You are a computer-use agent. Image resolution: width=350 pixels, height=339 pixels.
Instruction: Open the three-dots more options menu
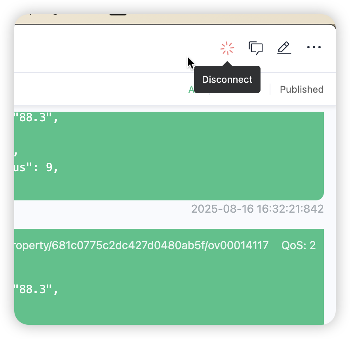coord(314,47)
